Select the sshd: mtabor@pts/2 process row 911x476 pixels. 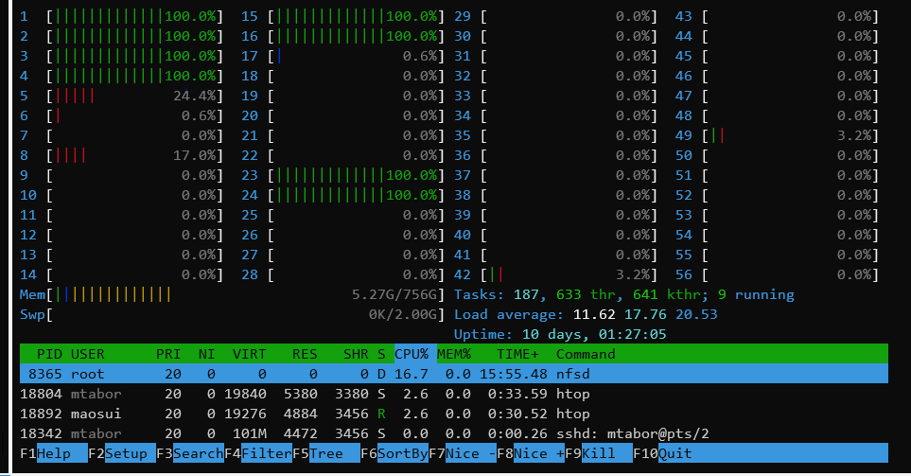click(x=454, y=433)
